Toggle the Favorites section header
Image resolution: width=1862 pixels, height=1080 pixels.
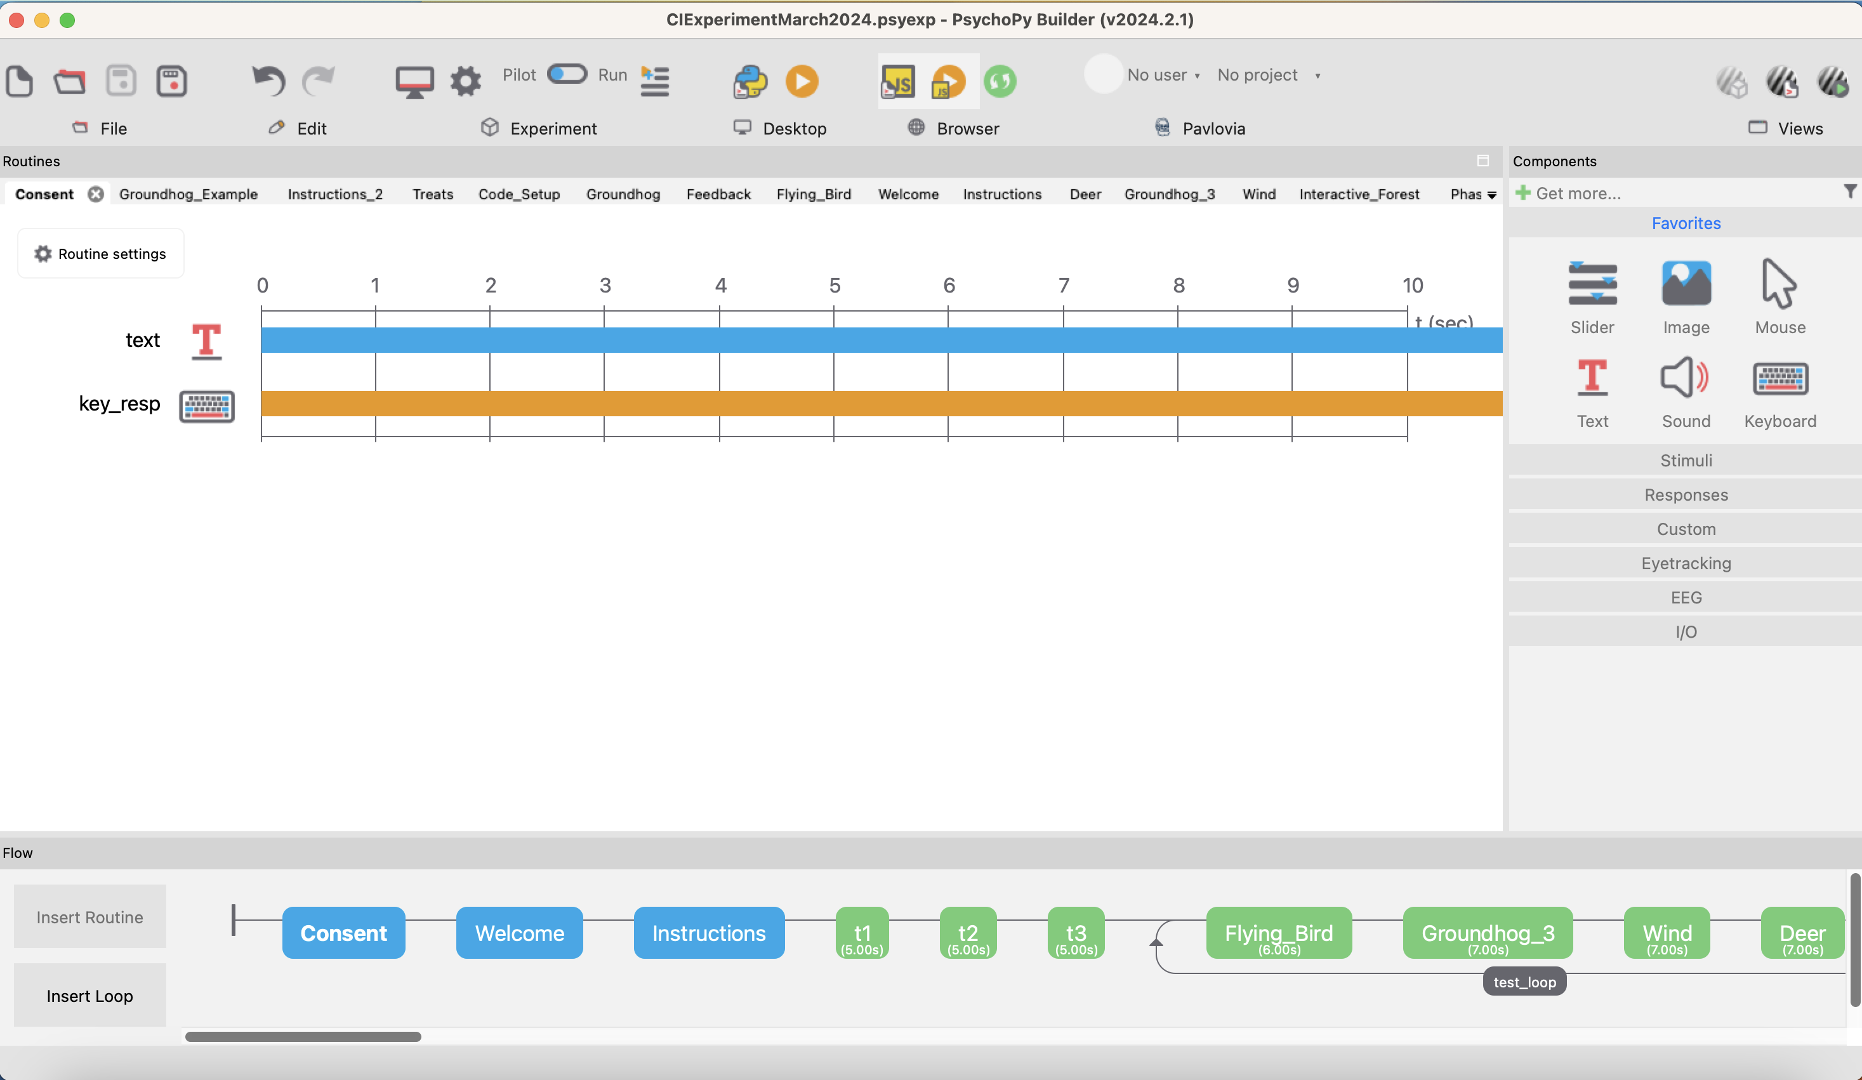(x=1686, y=223)
